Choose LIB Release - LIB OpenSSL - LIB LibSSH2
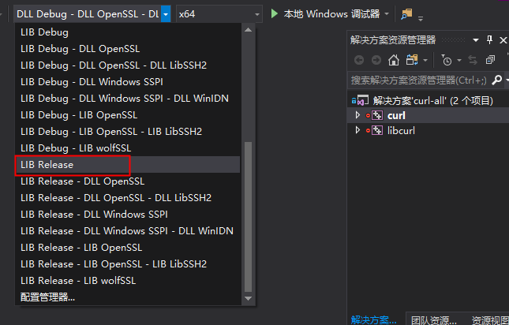 tap(128, 263)
